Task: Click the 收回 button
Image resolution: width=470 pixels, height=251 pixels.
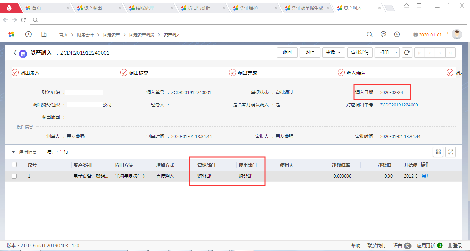Action: [x=287, y=53]
